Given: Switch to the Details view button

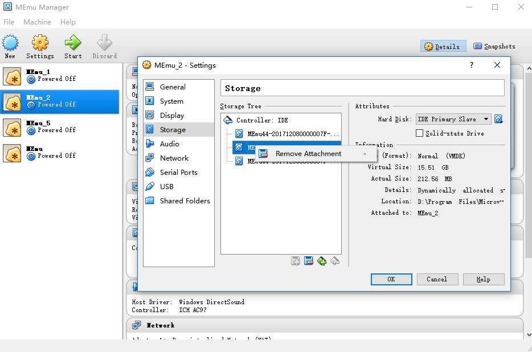Looking at the screenshot, I should coord(443,47).
